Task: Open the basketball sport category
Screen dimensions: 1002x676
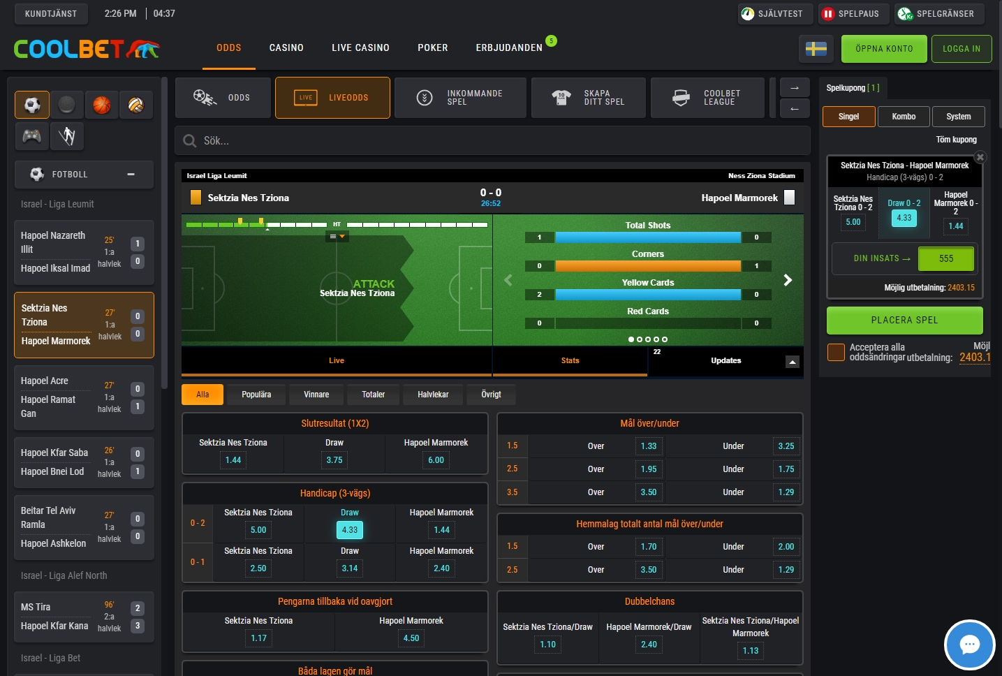Action: coord(101,104)
